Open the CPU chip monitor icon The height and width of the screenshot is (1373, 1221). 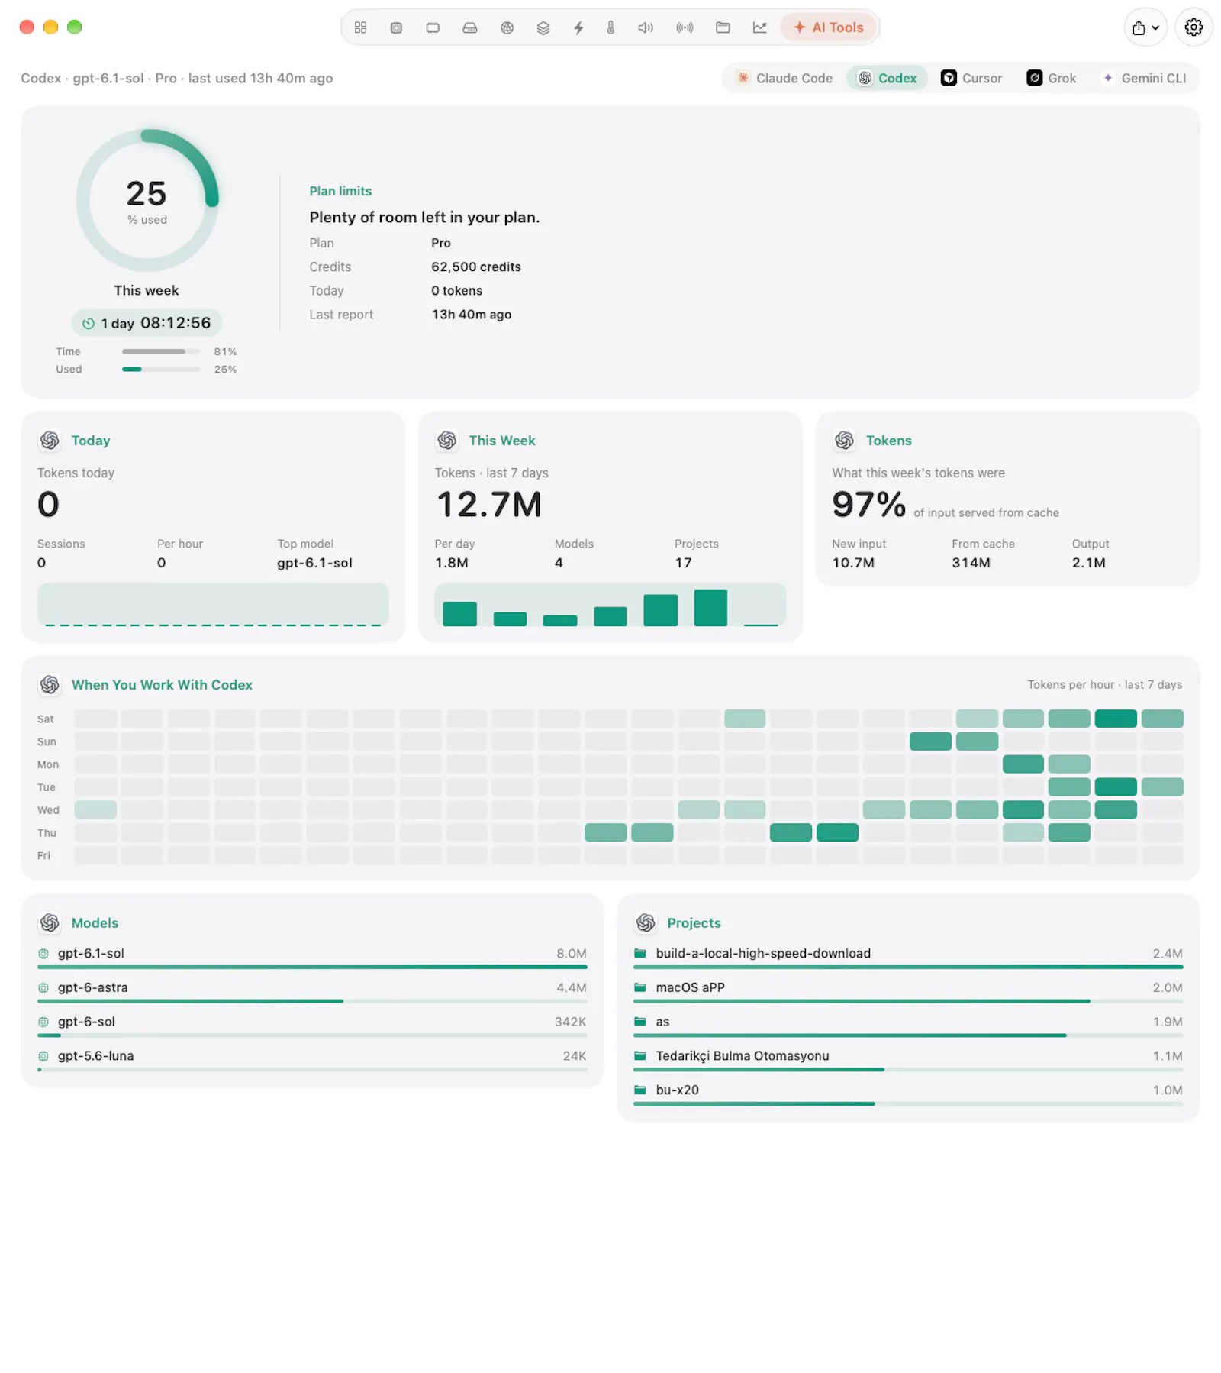click(396, 27)
